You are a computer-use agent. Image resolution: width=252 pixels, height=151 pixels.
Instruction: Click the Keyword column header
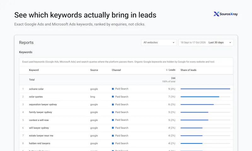coord(34,70)
